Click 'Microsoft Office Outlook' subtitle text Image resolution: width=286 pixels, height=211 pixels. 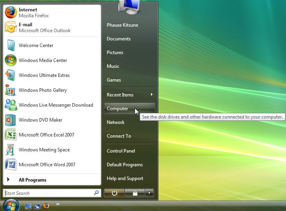tap(45, 31)
